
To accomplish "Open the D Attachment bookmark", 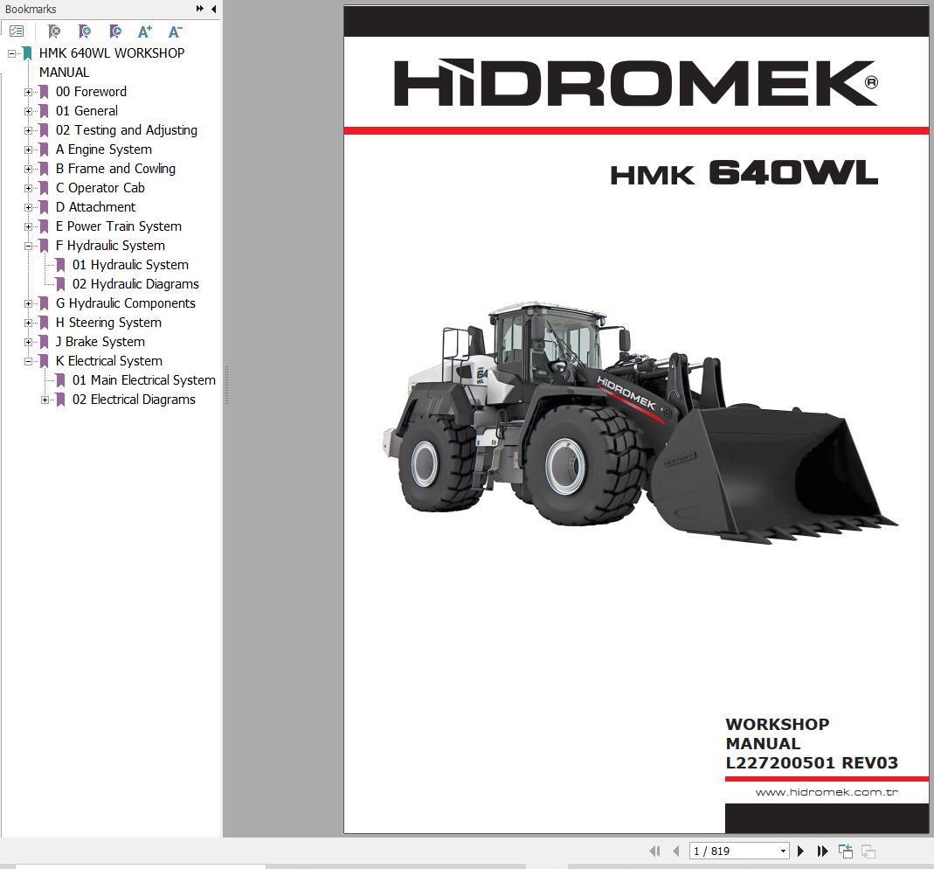I will (95, 207).
